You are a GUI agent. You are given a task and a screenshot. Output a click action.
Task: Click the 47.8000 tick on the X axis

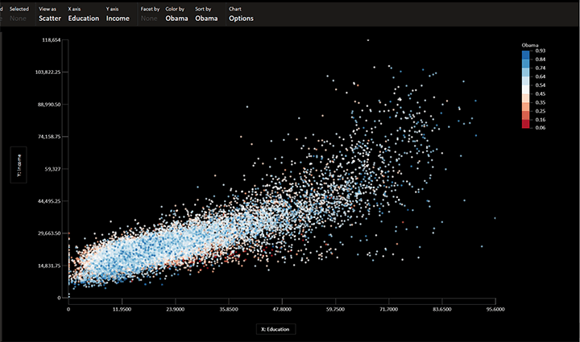point(282,307)
